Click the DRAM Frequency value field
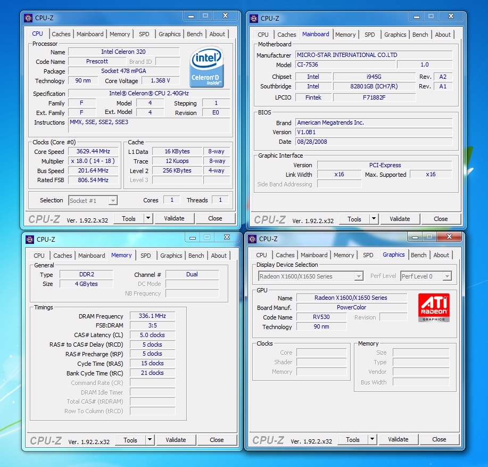 152,316
